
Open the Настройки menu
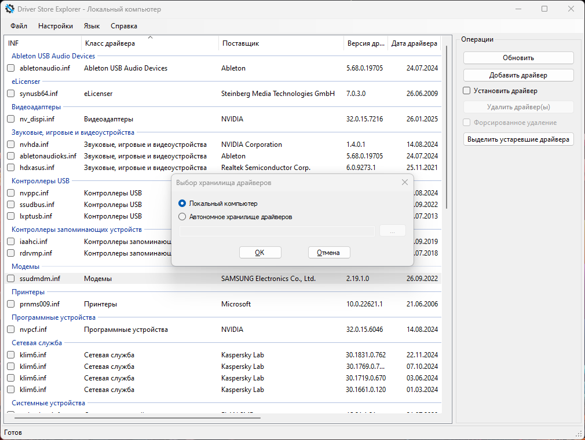coord(55,25)
